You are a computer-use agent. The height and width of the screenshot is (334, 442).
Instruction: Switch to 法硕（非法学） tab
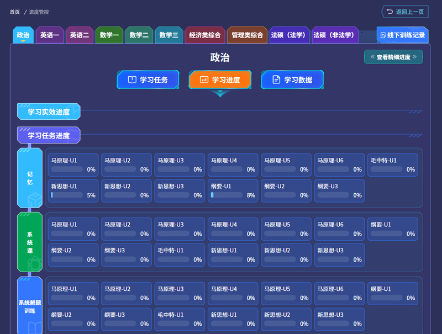point(334,35)
